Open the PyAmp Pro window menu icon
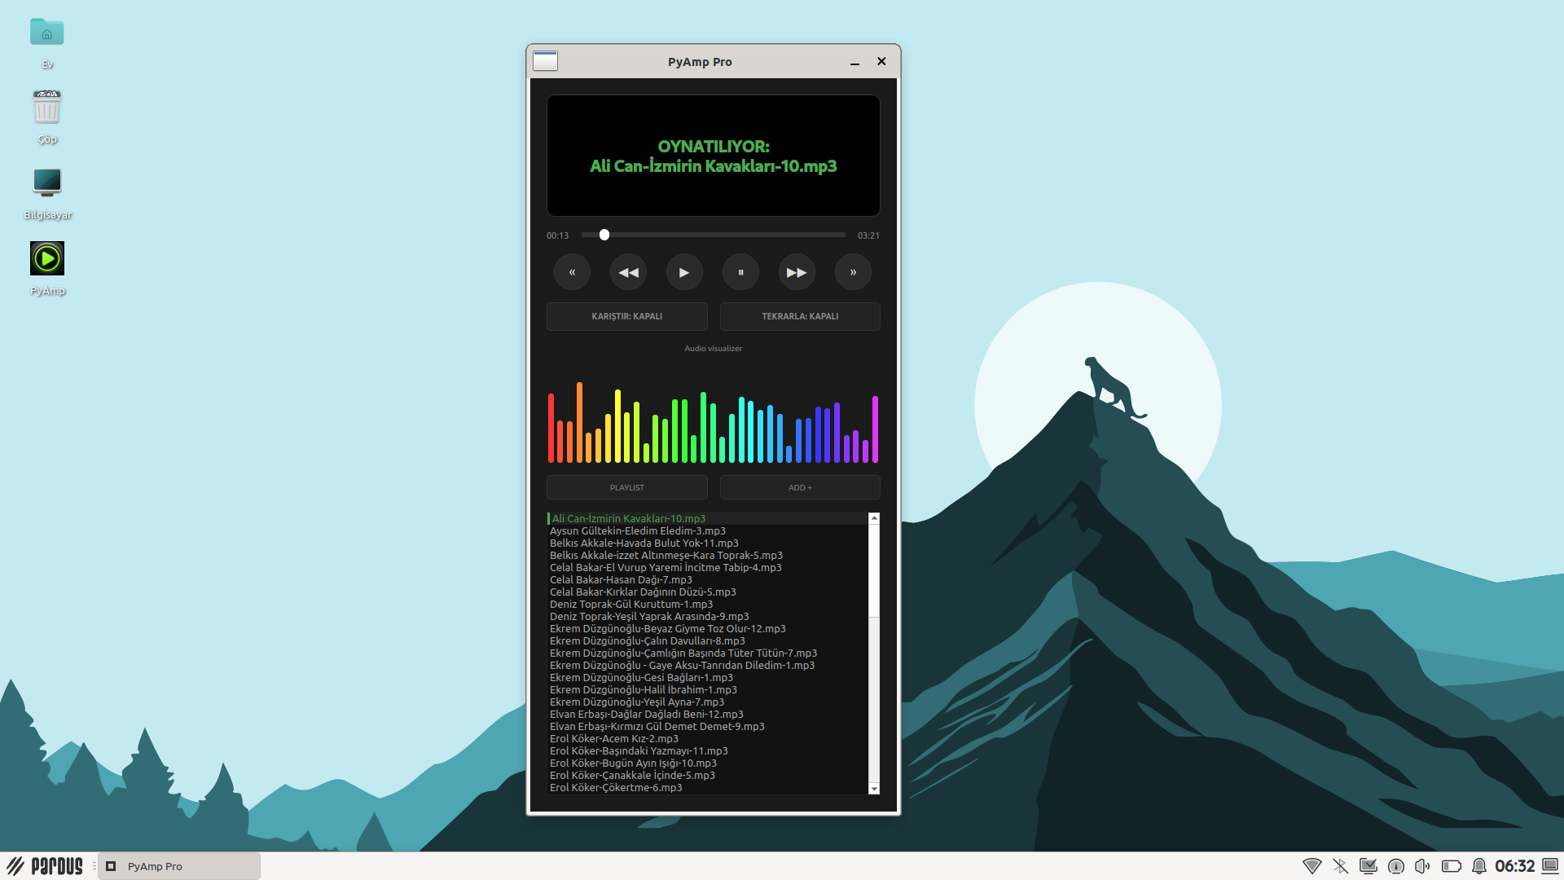Screen dimensions: 1564x880 pyautogui.click(x=545, y=61)
